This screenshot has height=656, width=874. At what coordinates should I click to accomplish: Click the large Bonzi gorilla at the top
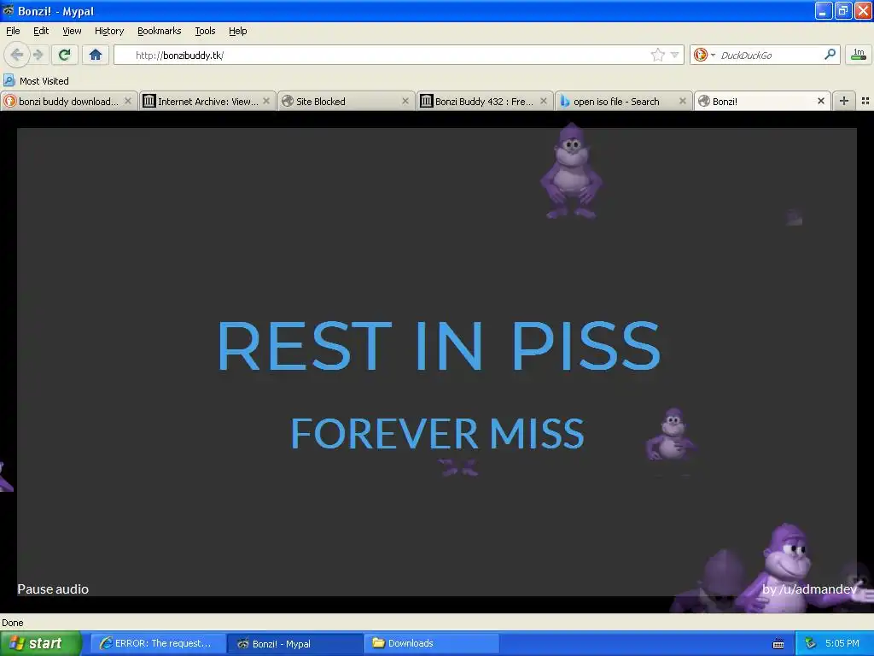(571, 172)
